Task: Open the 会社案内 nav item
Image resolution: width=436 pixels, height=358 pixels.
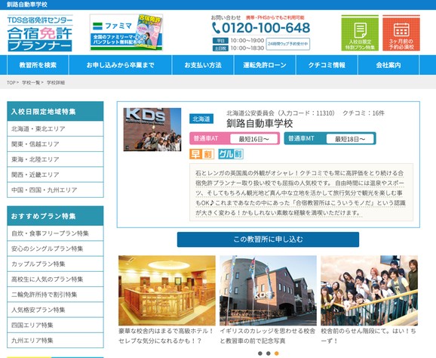Action: point(388,65)
